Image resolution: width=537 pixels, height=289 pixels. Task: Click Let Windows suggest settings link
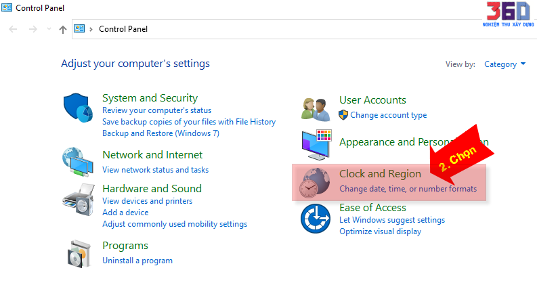(x=392, y=220)
